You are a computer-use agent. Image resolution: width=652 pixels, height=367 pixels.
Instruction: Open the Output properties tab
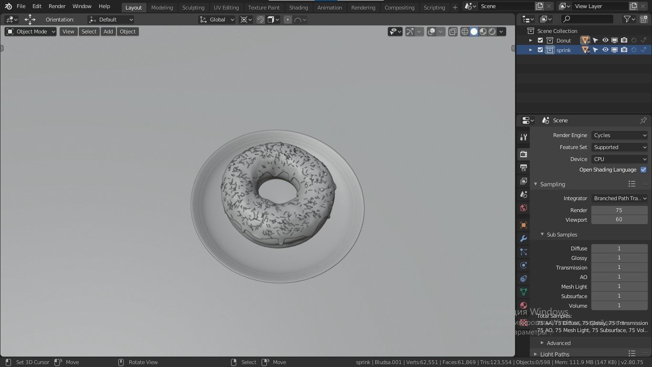coord(524,168)
